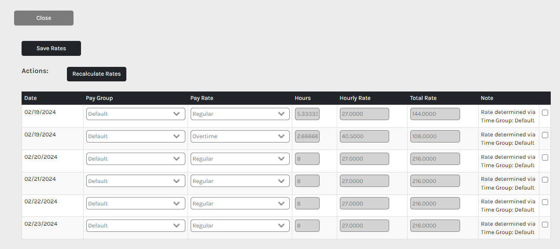This screenshot has width=560, height=249.
Task: Click Total Rate field on 02/21/2024 row
Action: tap(435, 181)
